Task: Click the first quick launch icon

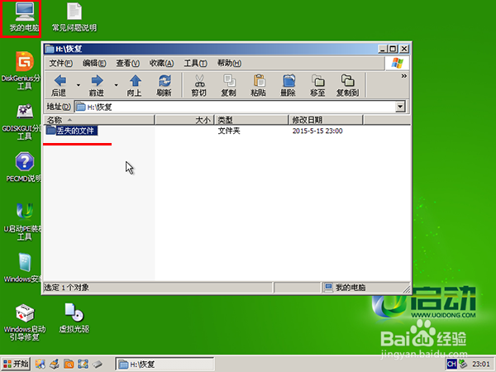Action: (41, 364)
